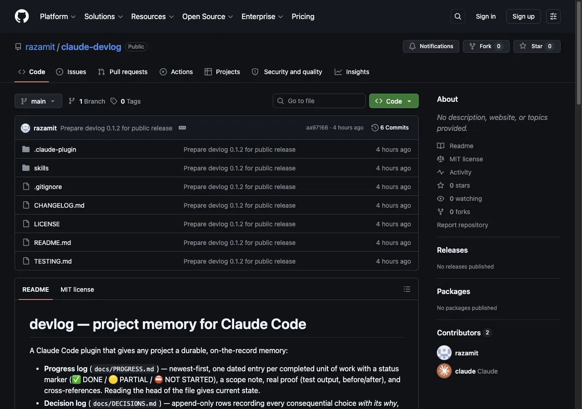
Task: Open the search magnifier icon
Action: [458, 16]
